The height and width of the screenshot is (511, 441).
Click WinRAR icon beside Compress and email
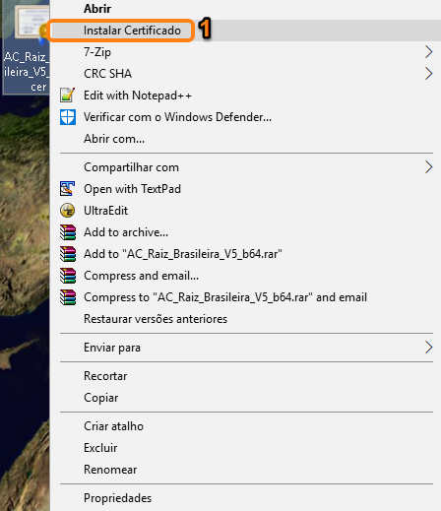pos(68,276)
